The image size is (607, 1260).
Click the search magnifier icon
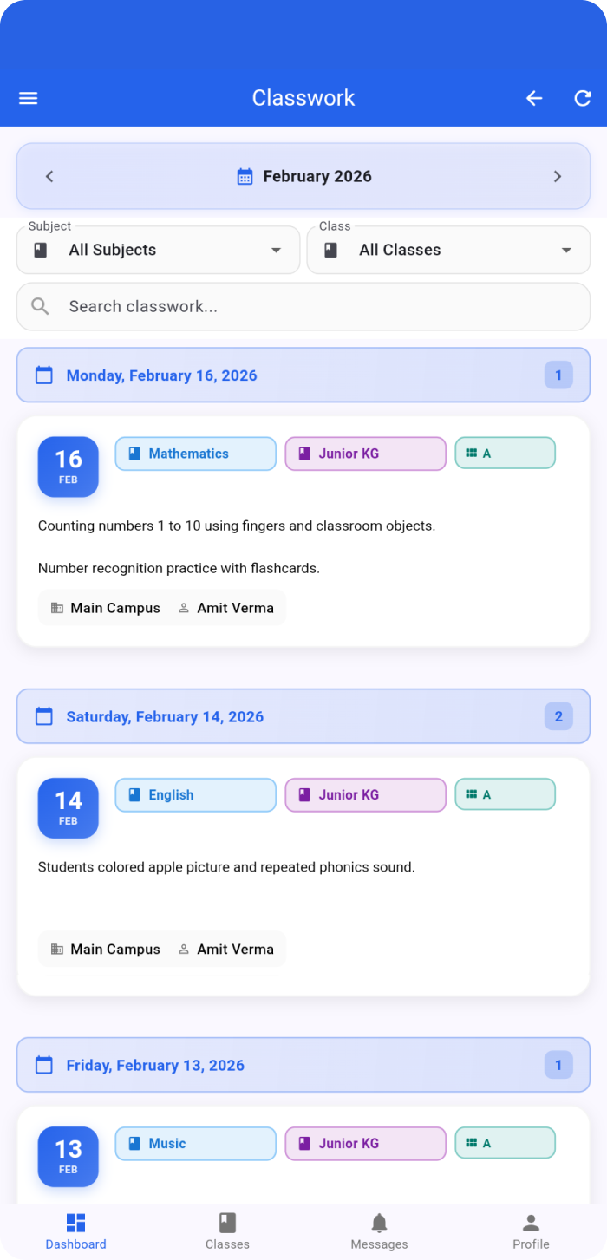click(x=40, y=306)
